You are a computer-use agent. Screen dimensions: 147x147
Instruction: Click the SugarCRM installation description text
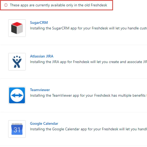coord(88,28)
